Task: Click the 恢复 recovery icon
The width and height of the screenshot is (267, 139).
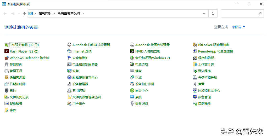Action: (x=69, y=71)
